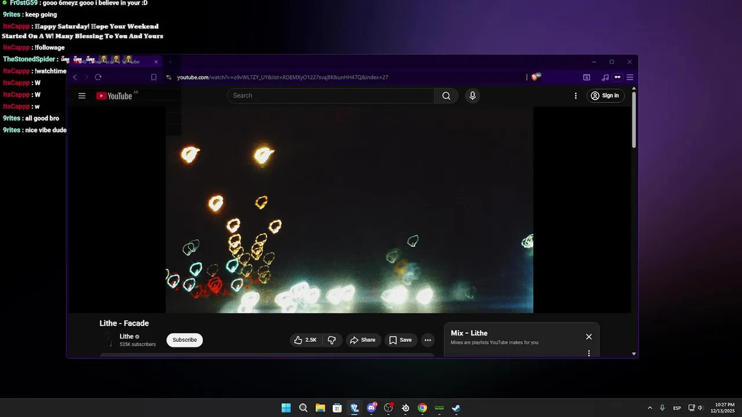Share the video
The height and width of the screenshot is (417, 742).
click(363, 340)
